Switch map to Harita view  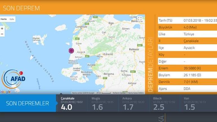coord(4,19)
